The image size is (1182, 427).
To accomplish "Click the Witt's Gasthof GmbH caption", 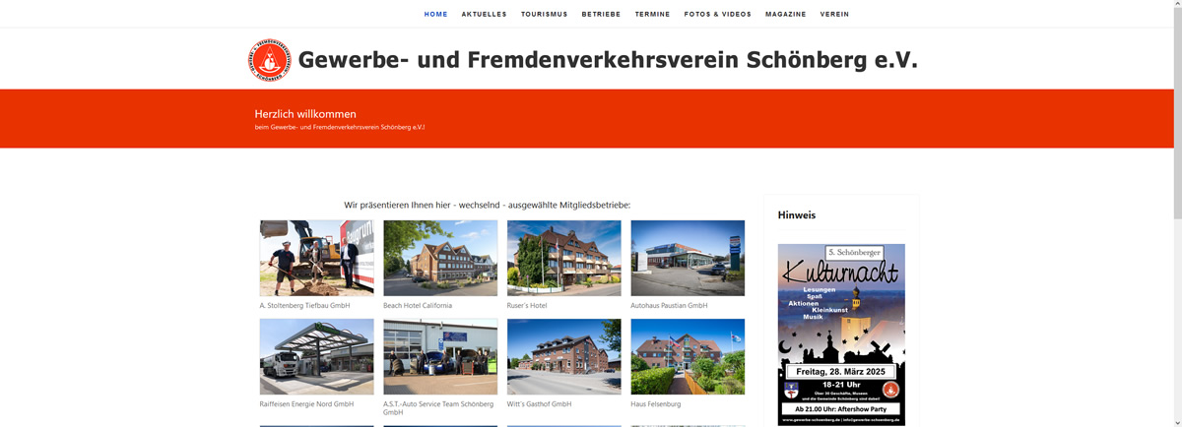I will coord(539,404).
